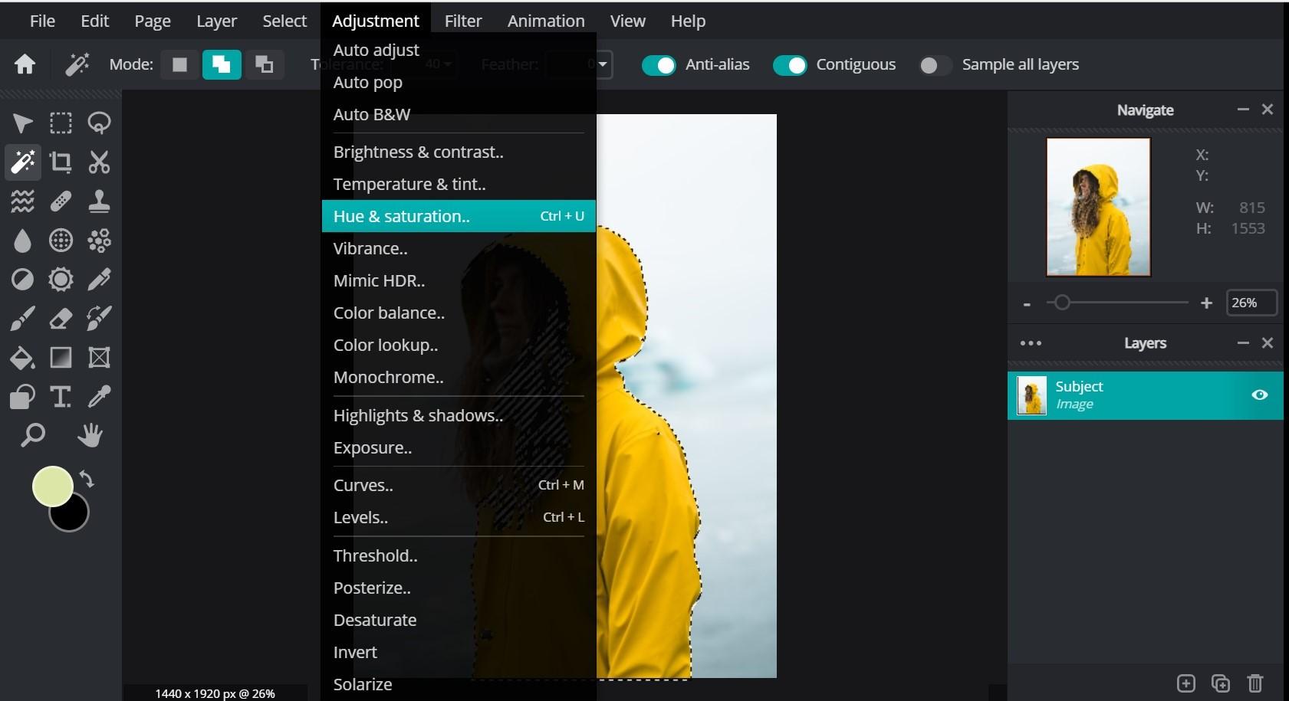Open the Feather value dropdown arrow
The width and height of the screenshot is (1289, 701).
pyautogui.click(x=603, y=64)
